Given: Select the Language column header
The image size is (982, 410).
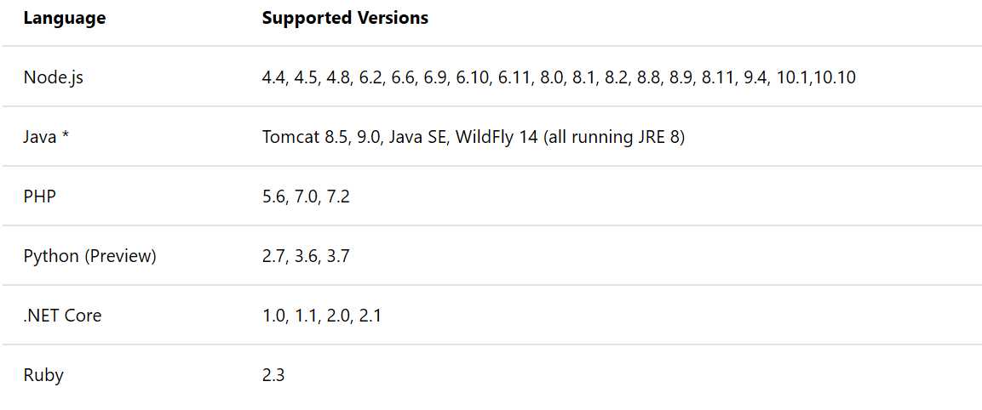Looking at the screenshot, I should (x=65, y=18).
